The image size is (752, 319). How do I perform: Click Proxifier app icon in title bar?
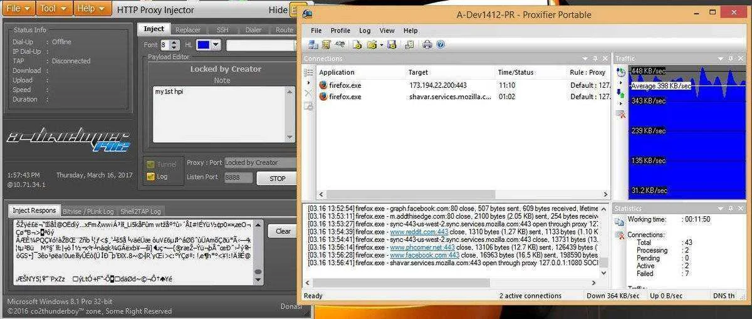pyautogui.click(x=306, y=13)
